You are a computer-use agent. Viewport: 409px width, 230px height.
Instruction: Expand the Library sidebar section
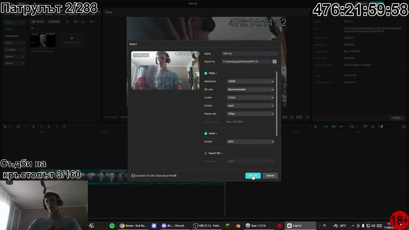[x=14, y=63]
